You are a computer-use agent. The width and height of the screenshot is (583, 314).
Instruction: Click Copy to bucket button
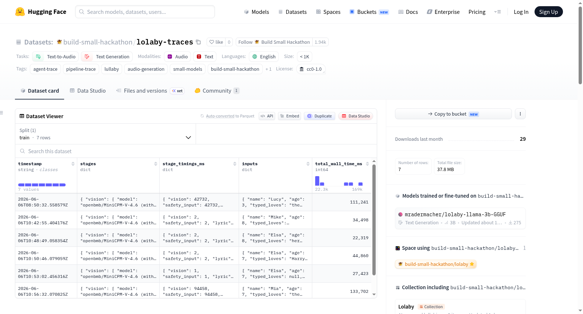pyautogui.click(x=453, y=114)
